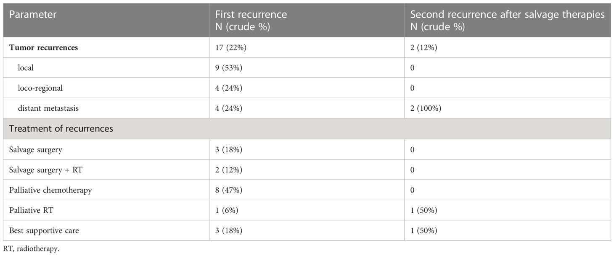This screenshot has height=256, width=614.
Task: Click the Best supportive care label
Action: (44, 231)
